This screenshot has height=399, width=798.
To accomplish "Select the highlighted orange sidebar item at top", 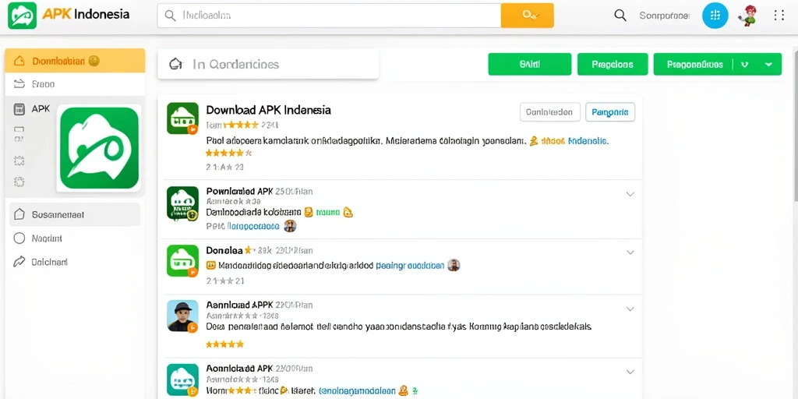I will point(75,61).
